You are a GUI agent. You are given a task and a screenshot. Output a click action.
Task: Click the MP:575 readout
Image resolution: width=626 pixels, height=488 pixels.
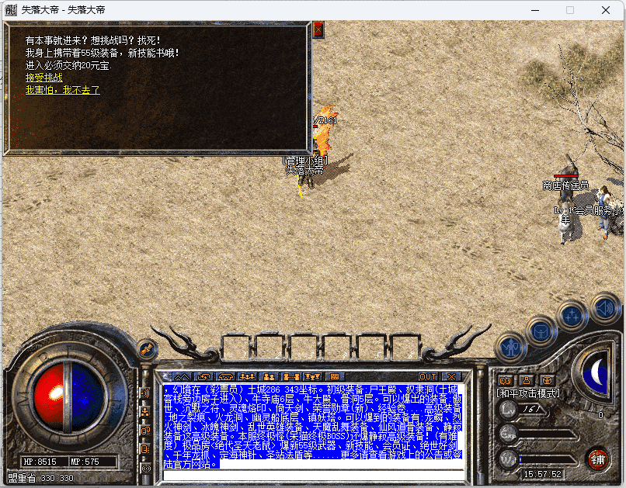click(x=85, y=462)
